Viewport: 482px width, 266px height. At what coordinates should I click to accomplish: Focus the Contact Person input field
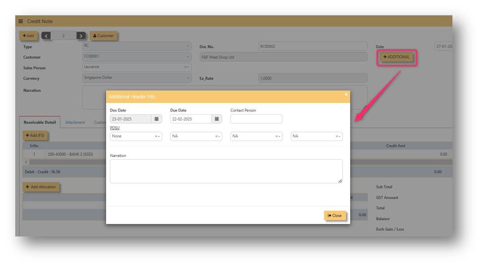click(x=256, y=119)
